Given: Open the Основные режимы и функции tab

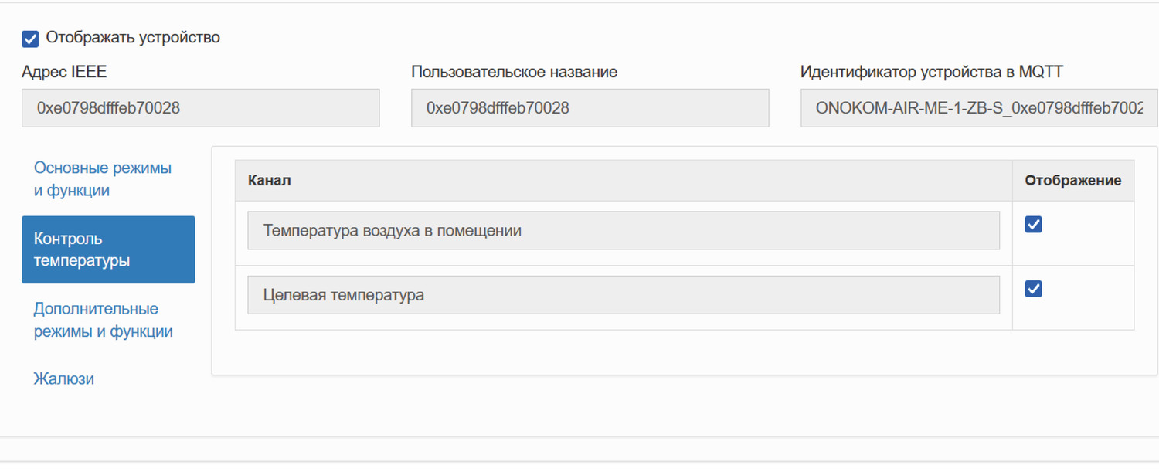Looking at the screenshot, I should pyautogui.click(x=103, y=179).
